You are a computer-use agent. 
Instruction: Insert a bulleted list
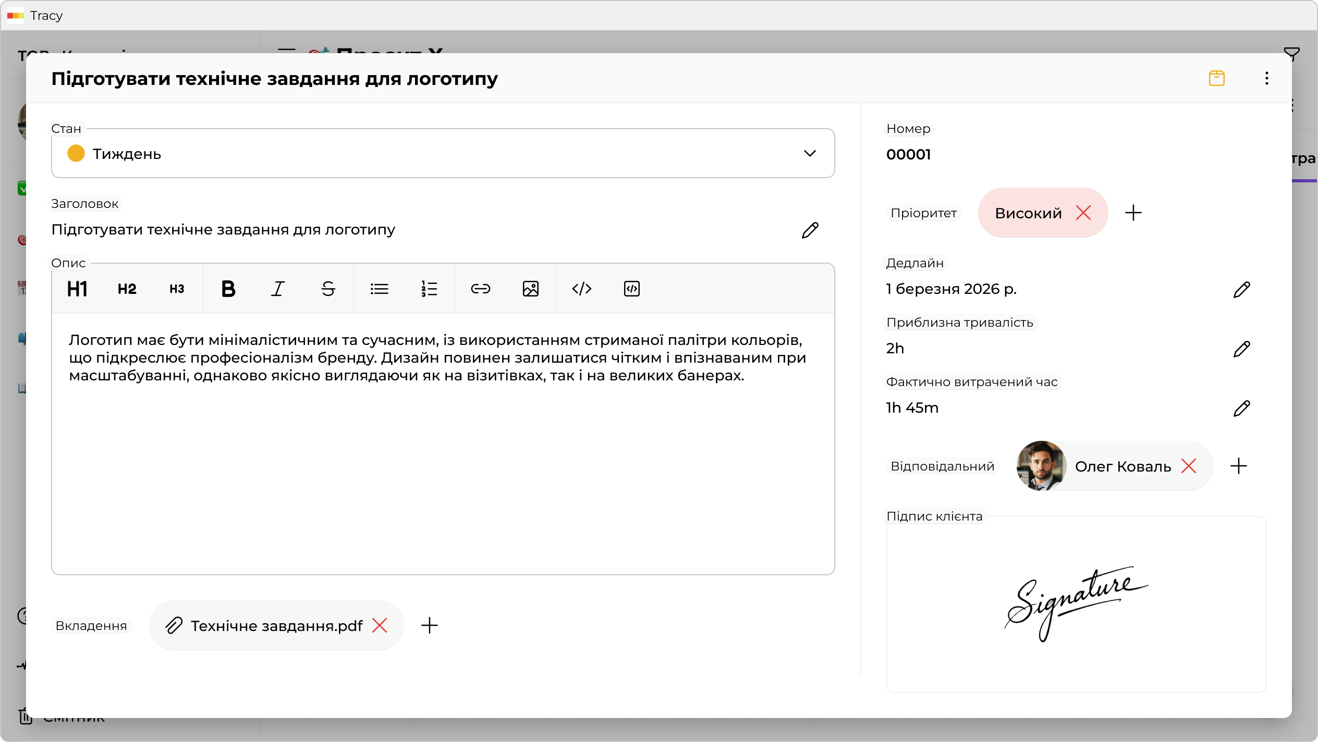[x=379, y=289]
